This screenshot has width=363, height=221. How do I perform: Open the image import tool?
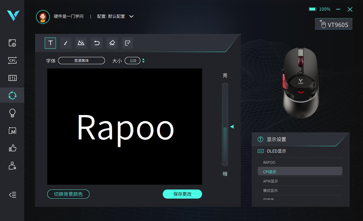81,43
